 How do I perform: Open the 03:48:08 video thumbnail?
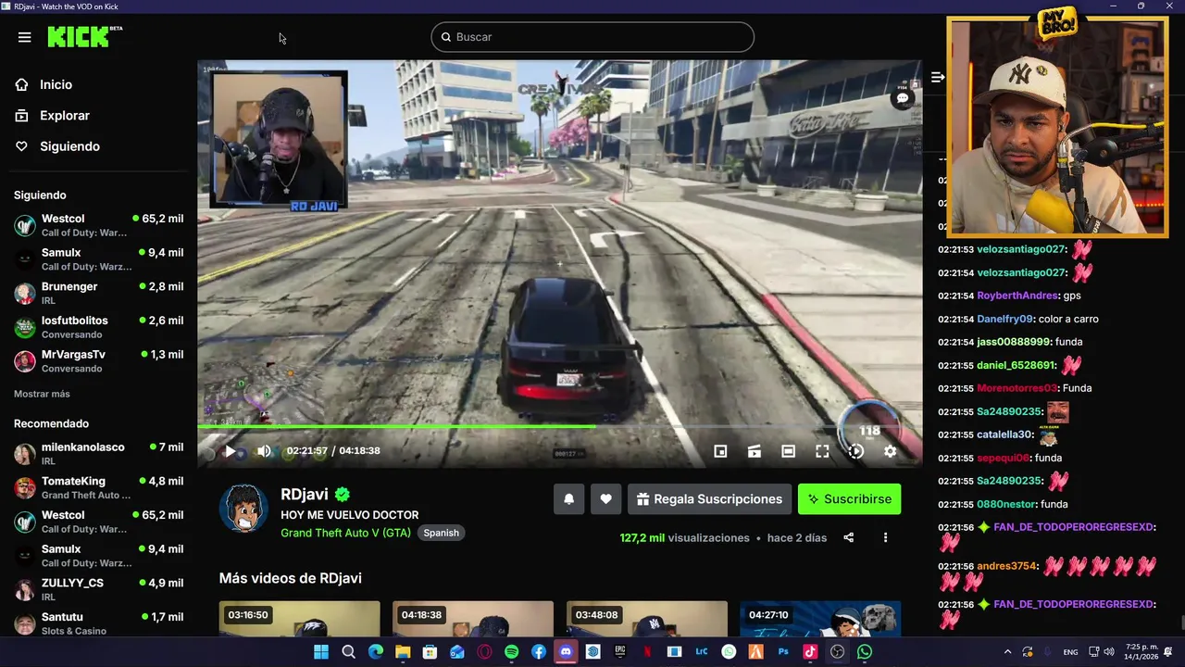pos(646,619)
